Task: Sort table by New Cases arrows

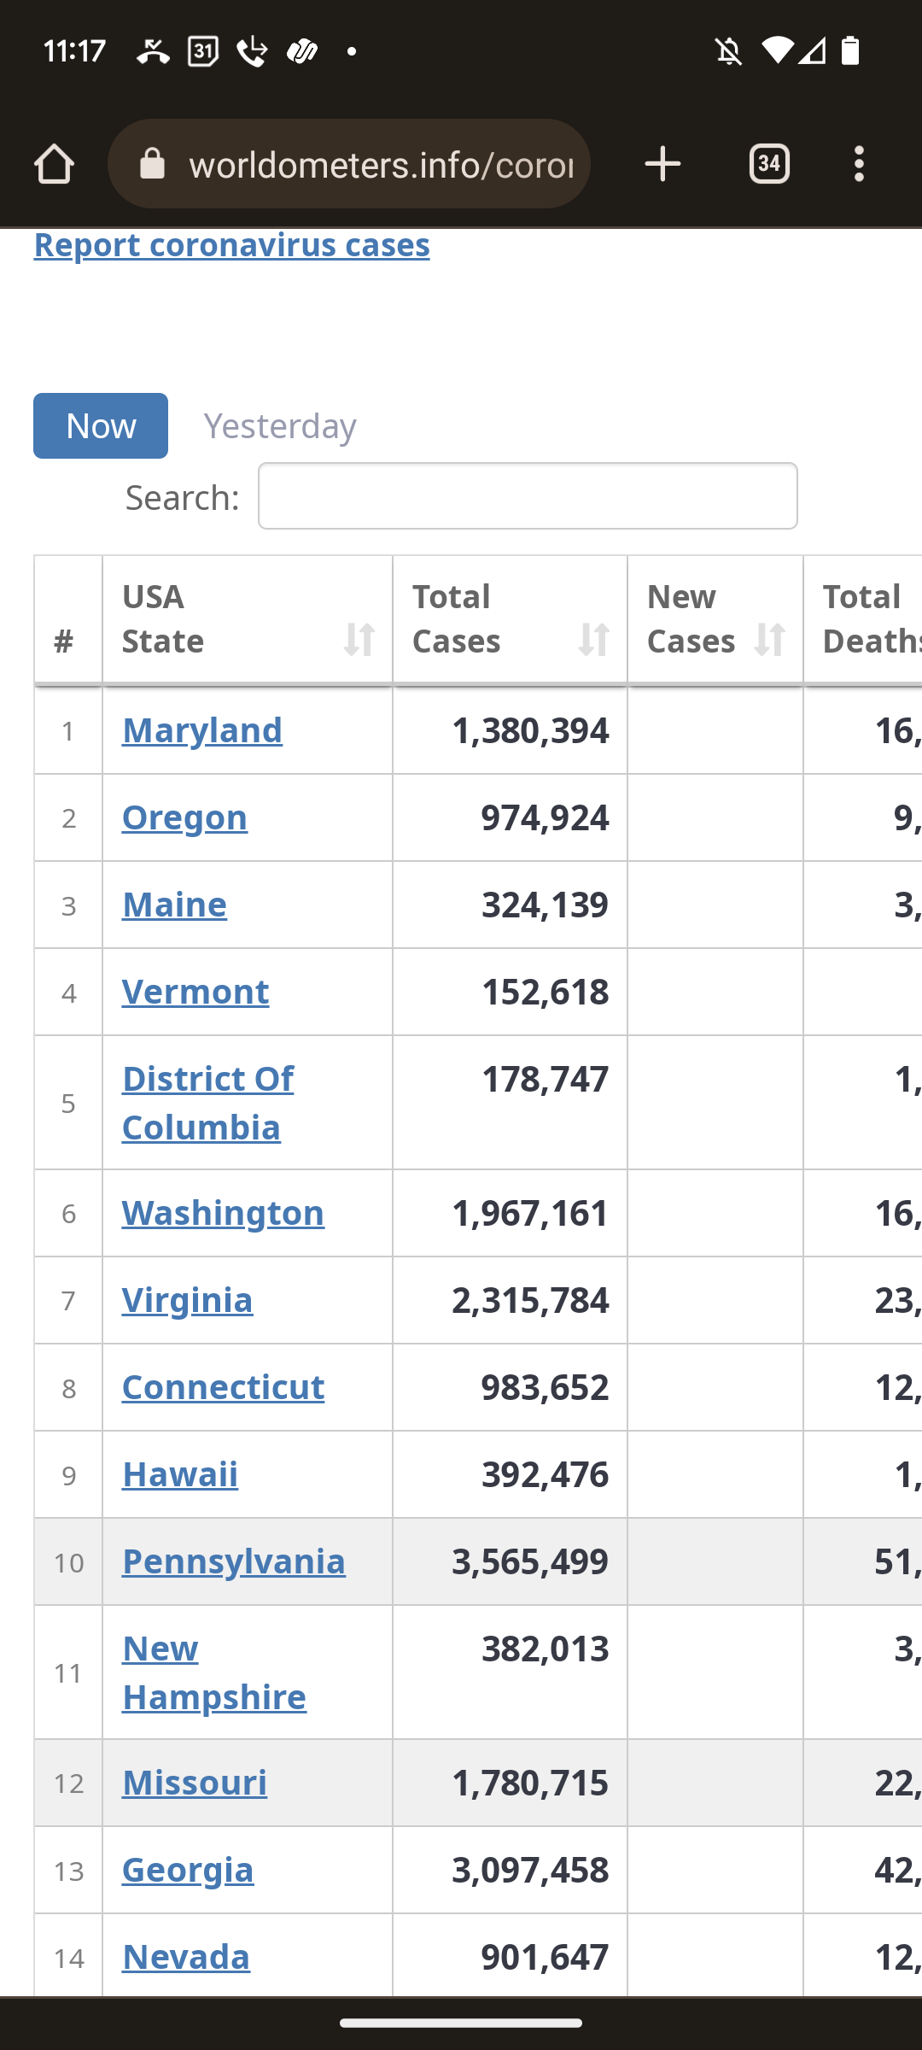Action: point(769,640)
